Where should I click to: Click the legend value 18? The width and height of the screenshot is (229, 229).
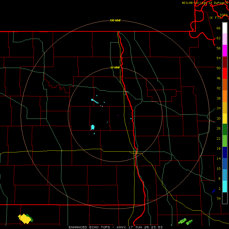click(x=219, y=149)
